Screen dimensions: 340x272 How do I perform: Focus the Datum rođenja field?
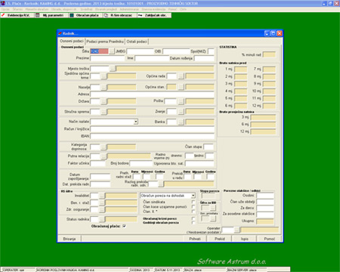point(204,58)
